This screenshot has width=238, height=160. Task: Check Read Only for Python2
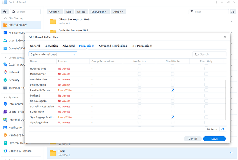point(206,96)
